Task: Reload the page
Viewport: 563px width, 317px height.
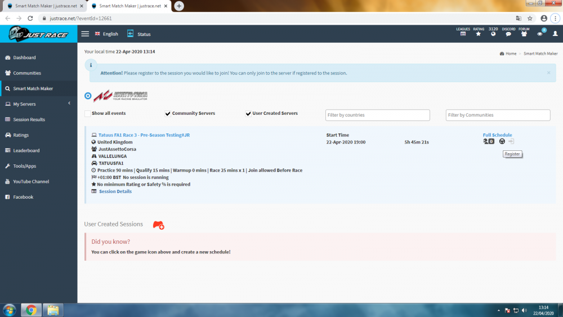Action: tap(30, 19)
